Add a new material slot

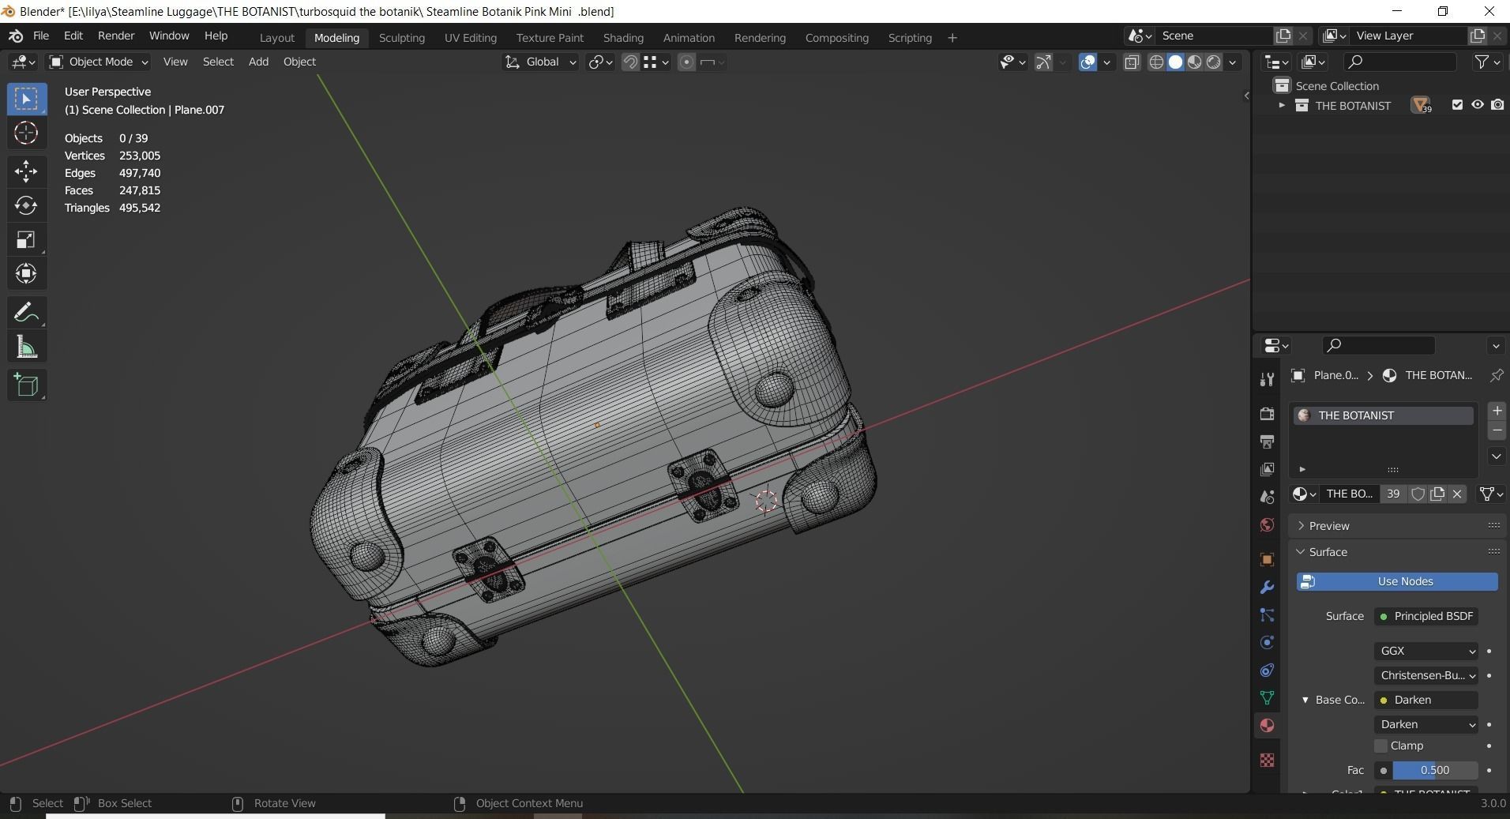[1497, 411]
